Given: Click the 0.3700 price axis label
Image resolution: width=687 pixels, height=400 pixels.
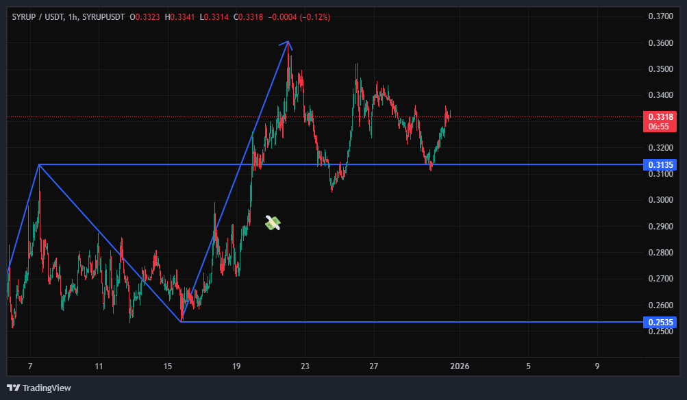Looking at the screenshot, I should [x=660, y=16].
